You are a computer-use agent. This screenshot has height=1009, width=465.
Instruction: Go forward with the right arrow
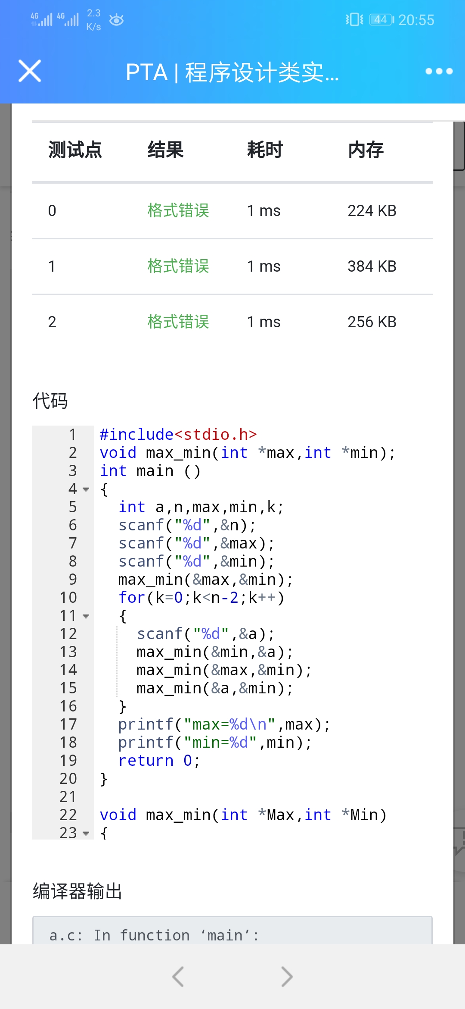coord(287,976)
